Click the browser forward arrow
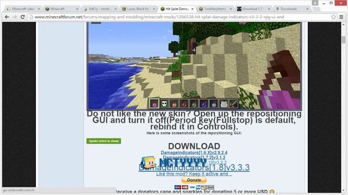 pos(15,17)
